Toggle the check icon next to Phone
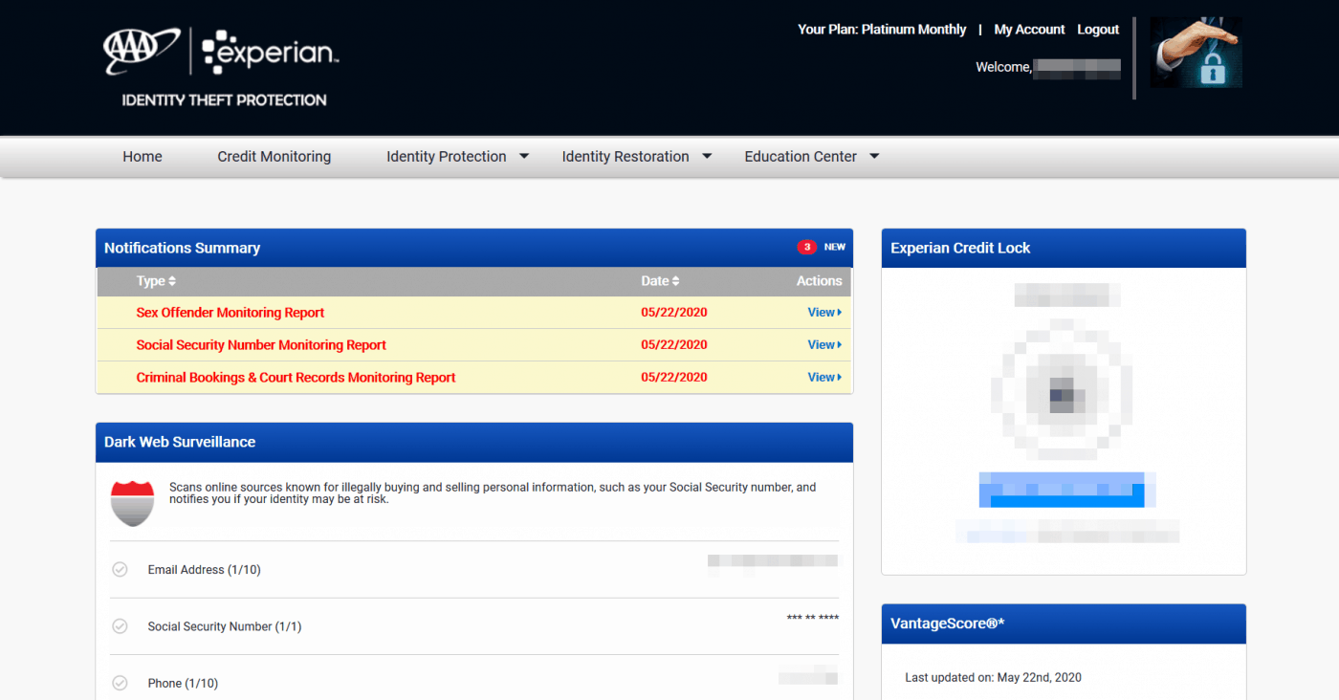This screenshot has width=1339, height=700. click(x=120, y=683)
